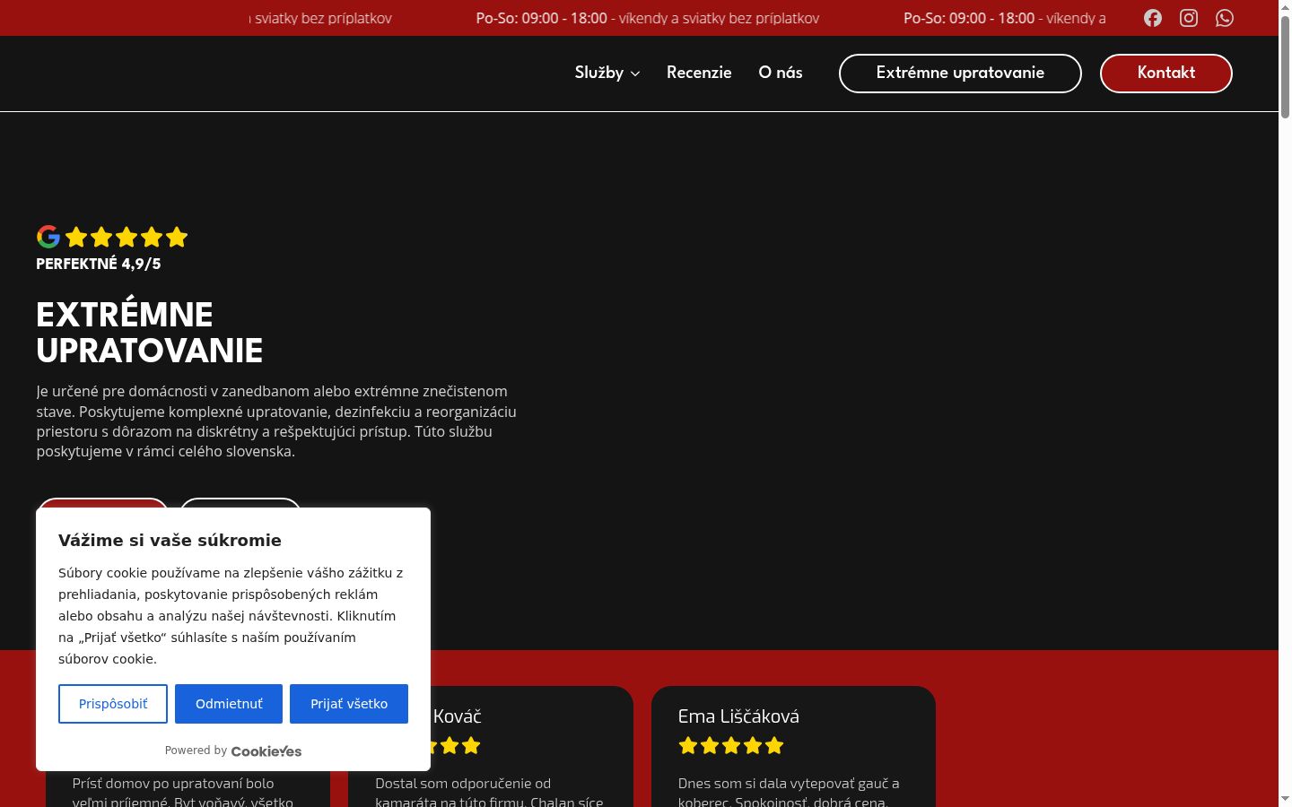
Task: Click the Ema Liščáková reviewer name
Action: pyautogui.click(x=738, y=716)
